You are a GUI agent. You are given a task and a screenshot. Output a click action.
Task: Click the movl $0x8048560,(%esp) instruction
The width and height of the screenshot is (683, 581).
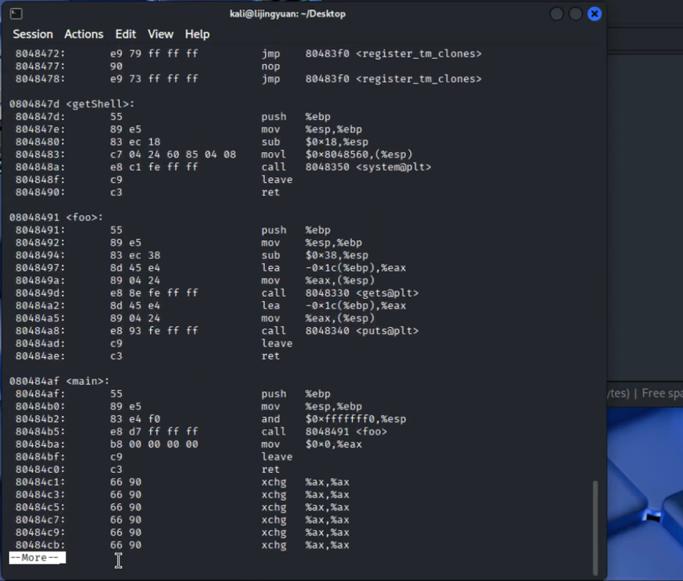tap(337, 154)
